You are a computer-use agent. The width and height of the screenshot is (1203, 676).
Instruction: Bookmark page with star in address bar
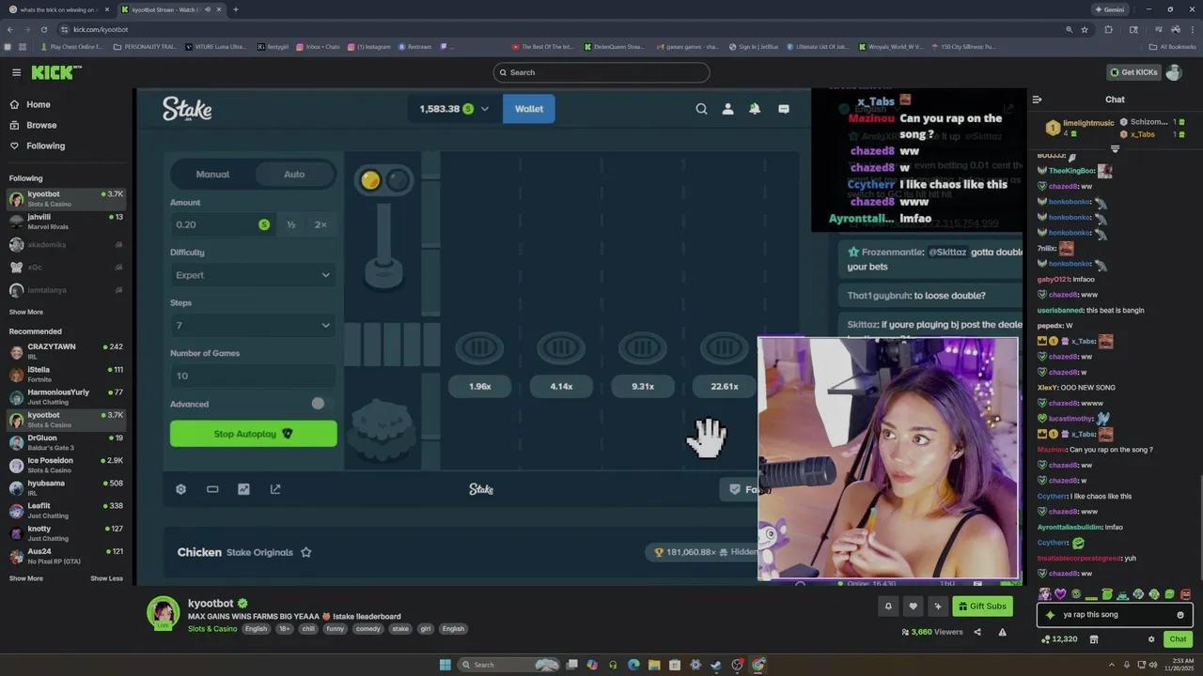[x=1085, y=29]
